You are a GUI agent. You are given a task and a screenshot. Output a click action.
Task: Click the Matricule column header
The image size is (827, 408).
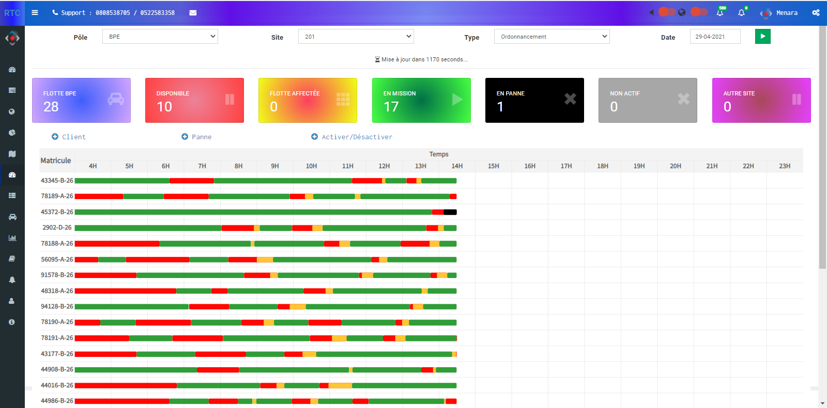pos(56,160)
